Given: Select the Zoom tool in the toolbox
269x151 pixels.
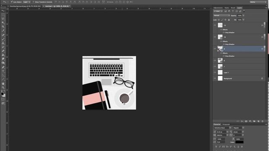Looking at the screenshot, I should pyautogui.click(x=3, y=88).
